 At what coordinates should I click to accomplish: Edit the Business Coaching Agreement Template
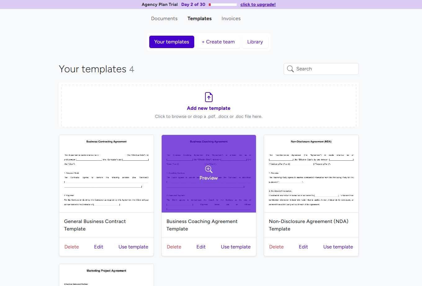pos(201,247)
